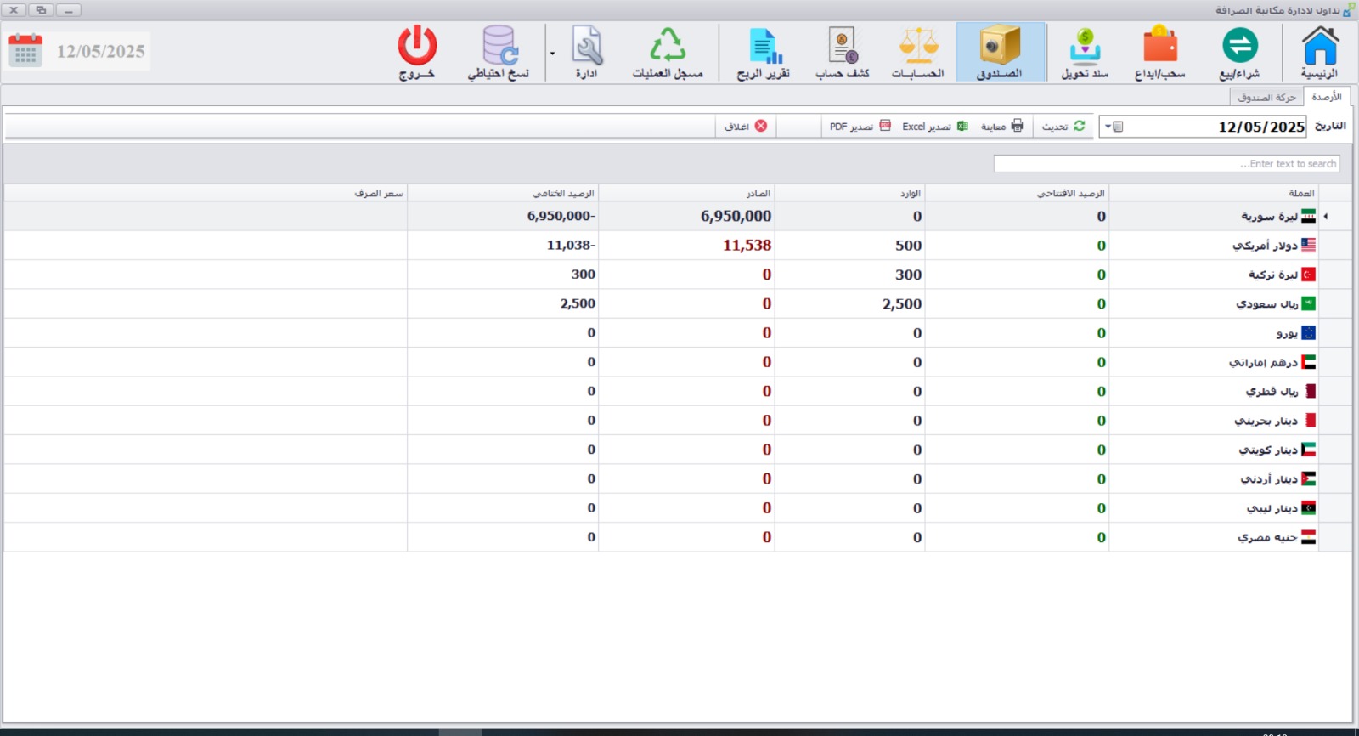Export to Excel via تصدير Excel
Screen dimensions: 1359x736
pos(935,126)
